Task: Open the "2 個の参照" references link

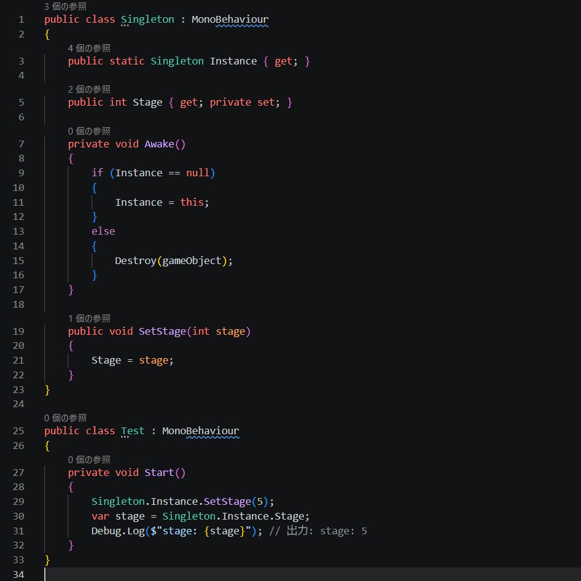Action: [x=89, y=89]
